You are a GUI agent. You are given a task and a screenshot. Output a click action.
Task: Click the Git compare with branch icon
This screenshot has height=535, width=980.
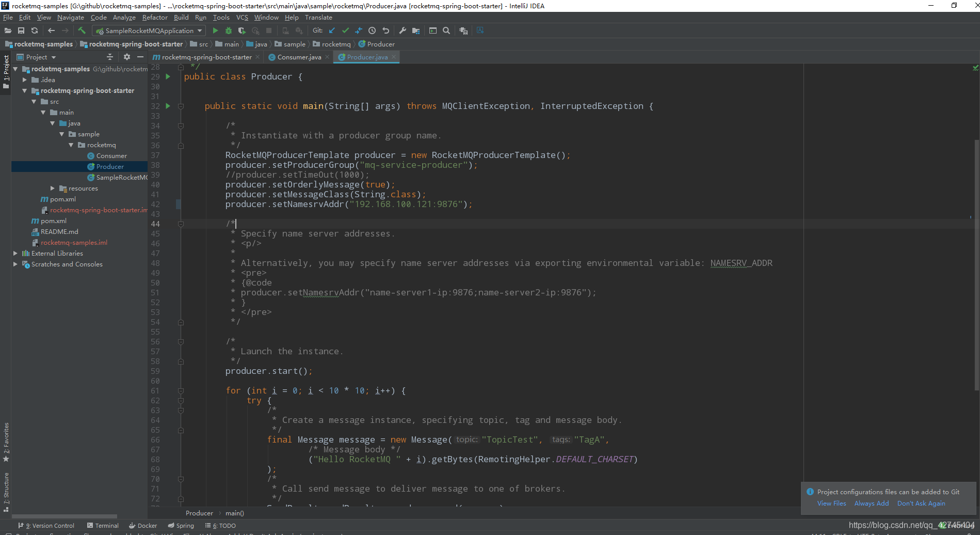[359, 30]
